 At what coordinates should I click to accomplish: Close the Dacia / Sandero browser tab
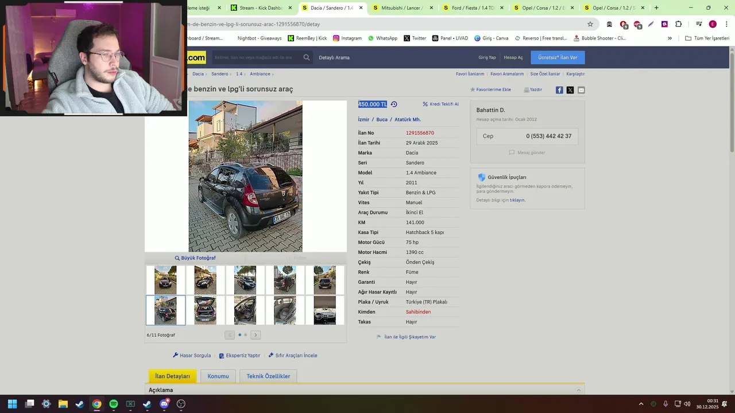coord(361,8)
